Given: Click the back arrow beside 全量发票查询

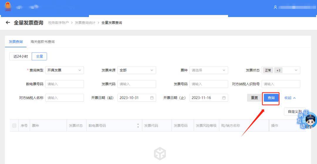Looking at the screenshot, I should 8,22.
